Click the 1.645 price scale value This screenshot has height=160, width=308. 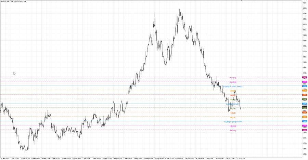(x=305, y=149)
